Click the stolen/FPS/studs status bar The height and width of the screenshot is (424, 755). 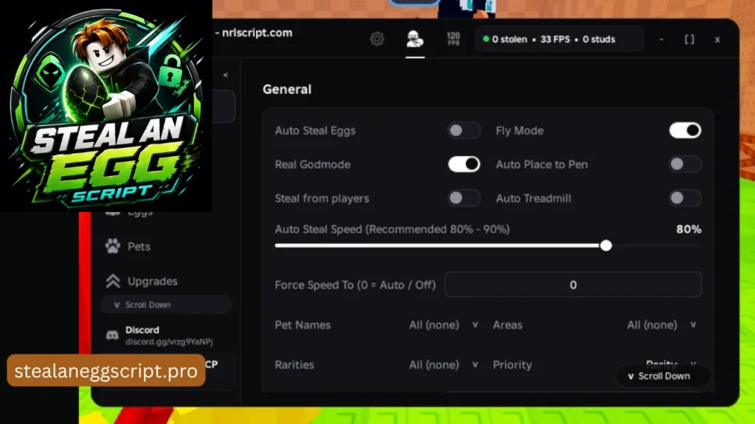coord(560,40)
